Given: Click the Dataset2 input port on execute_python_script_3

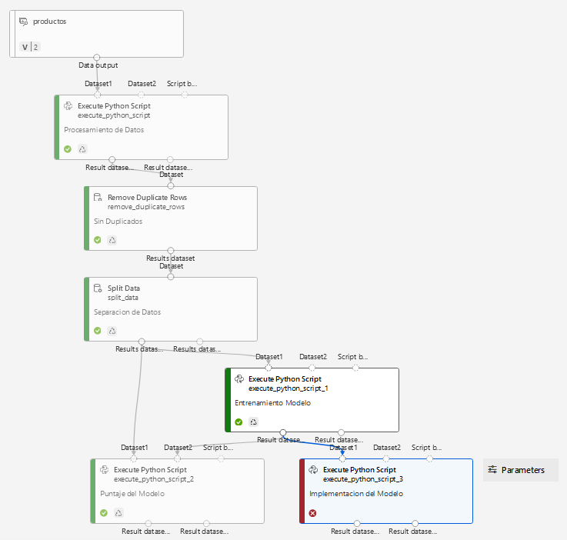Looking at the screenshot, I should (386, 458).
